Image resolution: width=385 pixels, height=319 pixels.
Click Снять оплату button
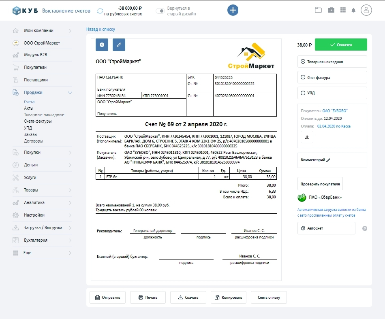(269, 298)
